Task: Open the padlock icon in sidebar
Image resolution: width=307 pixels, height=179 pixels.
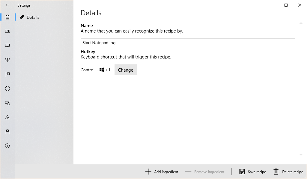Action: pyautogui.click(x=7, y=132)
